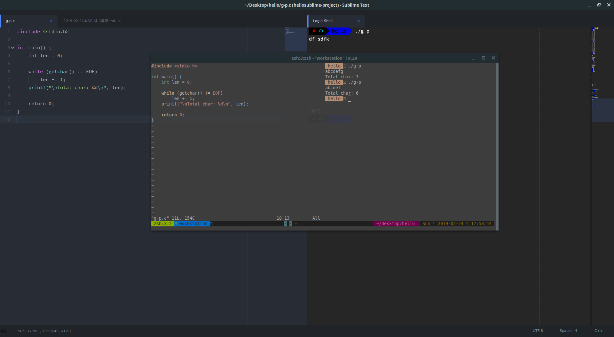614x337 pixels.
Task: Click the printf line in Sublime editor
Action: pyautogui.click(x=77, y=88)
